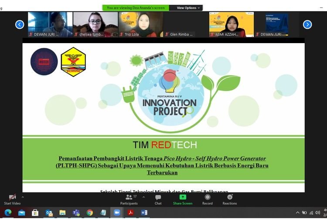The image size is (327, 219).
Task: Select Trio Lola video thumbnail
Action: click(141, 24)
